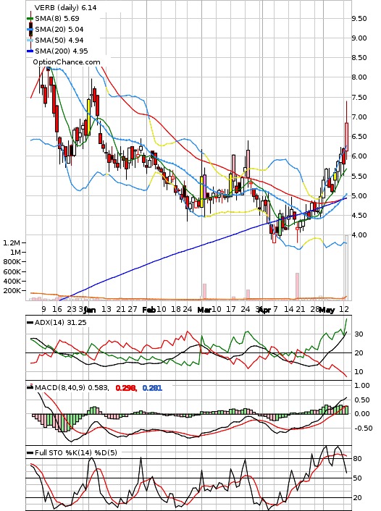Click the ADX(14) 31.25 indicator label
Viewport: 381px width, 511px height.
pyautogui.click(x=60, y=322)
